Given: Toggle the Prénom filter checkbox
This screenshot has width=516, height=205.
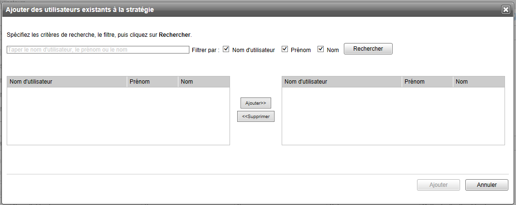Looking at the screenshot, I should (x=285, y=49).
